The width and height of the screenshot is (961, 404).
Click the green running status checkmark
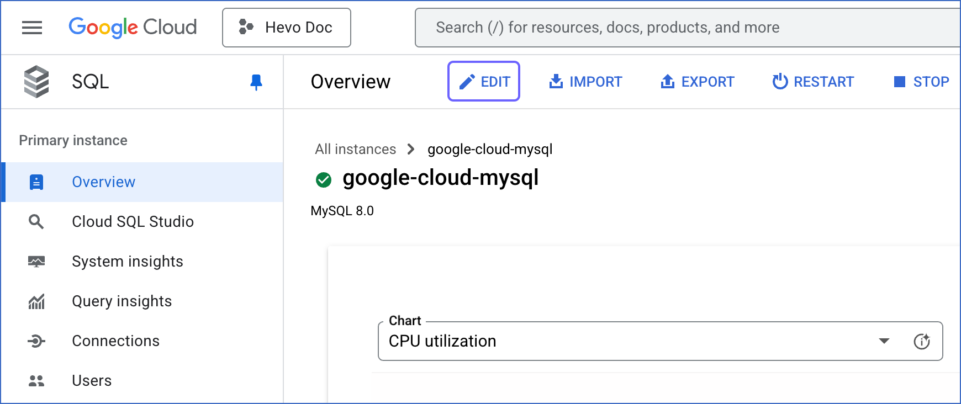(324, 179)
